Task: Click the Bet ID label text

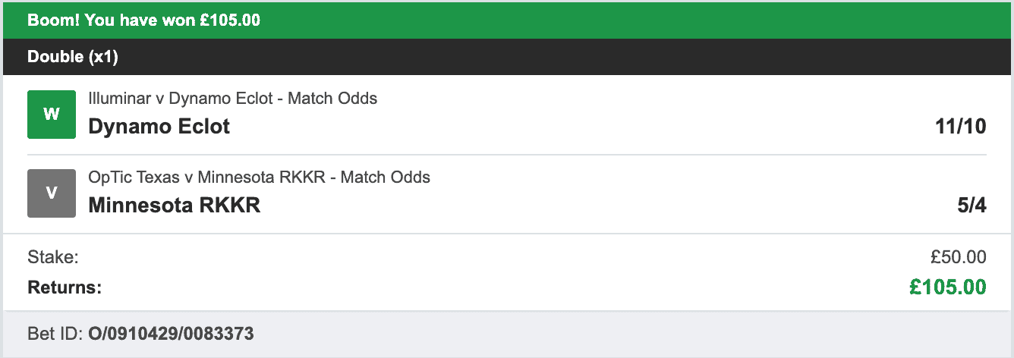Action: coord(55,333)
